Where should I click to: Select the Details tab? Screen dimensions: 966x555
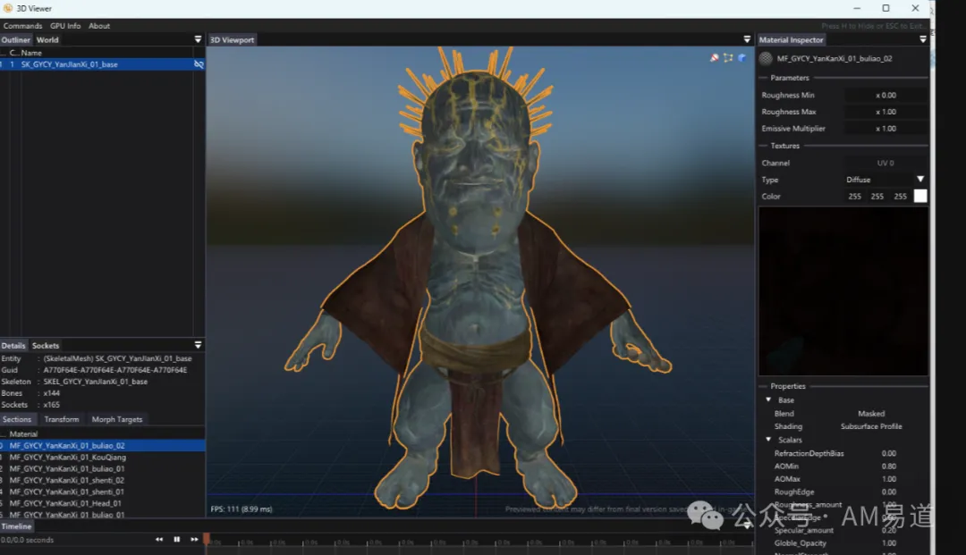pyautogui.click(x=13, y=346)
